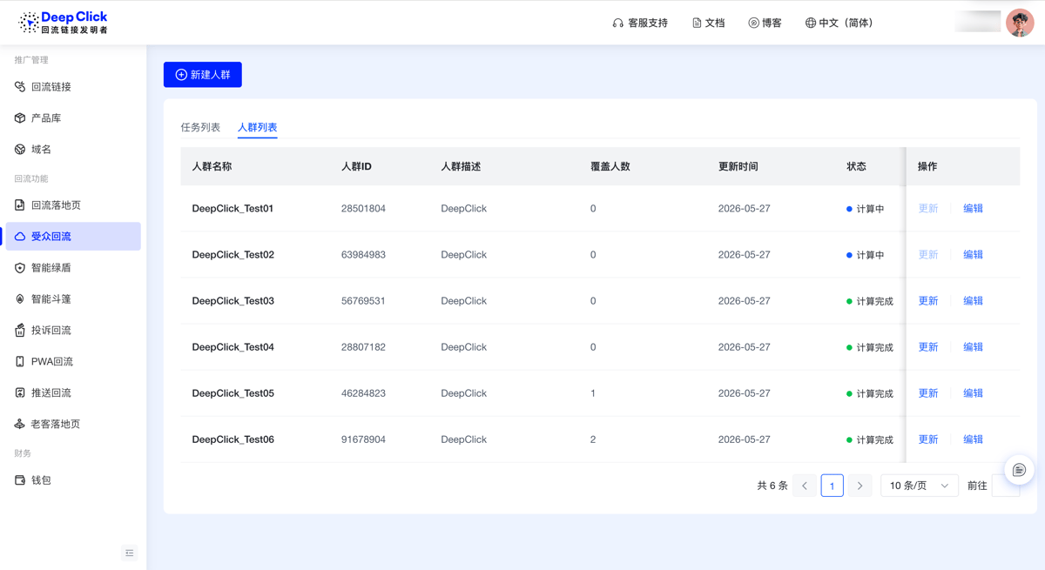Click 编辑 for DeepClick_Test06
The image size is (1045, 570).
click(x=973, y=439)
